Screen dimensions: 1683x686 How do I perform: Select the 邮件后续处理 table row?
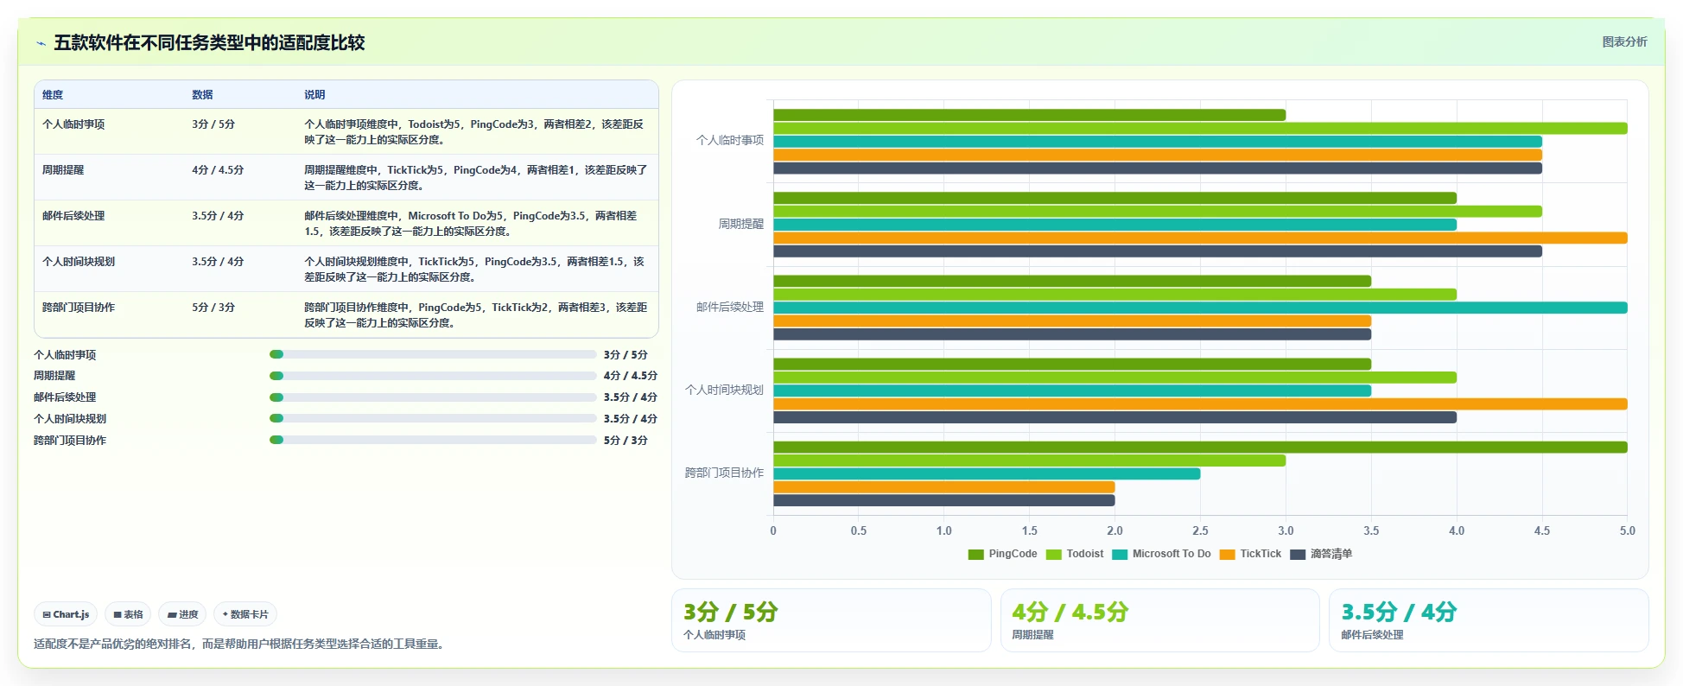(x=346, y=223)
